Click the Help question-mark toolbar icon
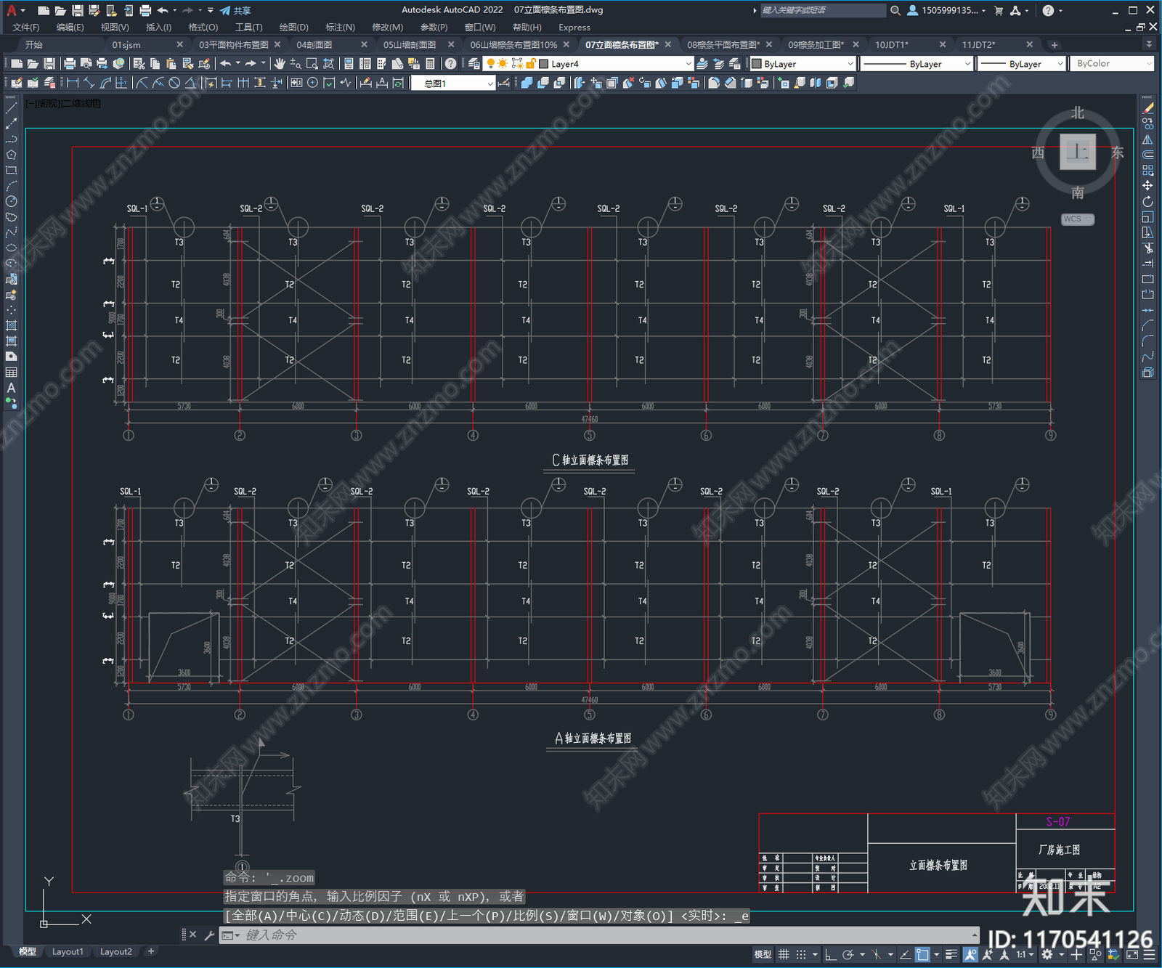The image size is (1162, 968). click(x=451, y=64)
